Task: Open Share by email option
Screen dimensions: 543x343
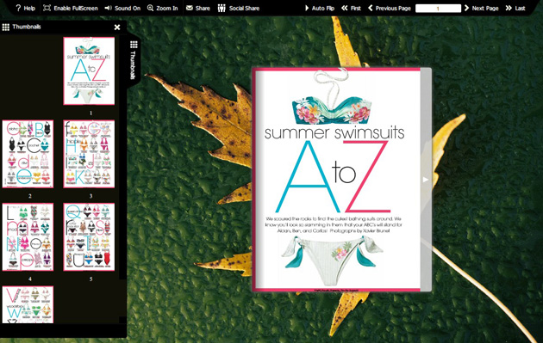Action: coord(198,8)
